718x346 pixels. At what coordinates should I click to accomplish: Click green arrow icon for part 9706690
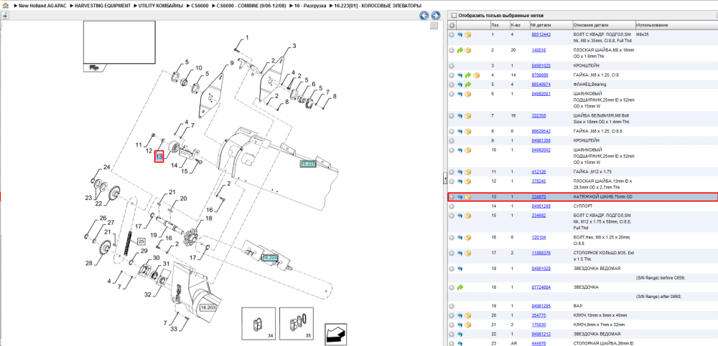click(468, 75)
